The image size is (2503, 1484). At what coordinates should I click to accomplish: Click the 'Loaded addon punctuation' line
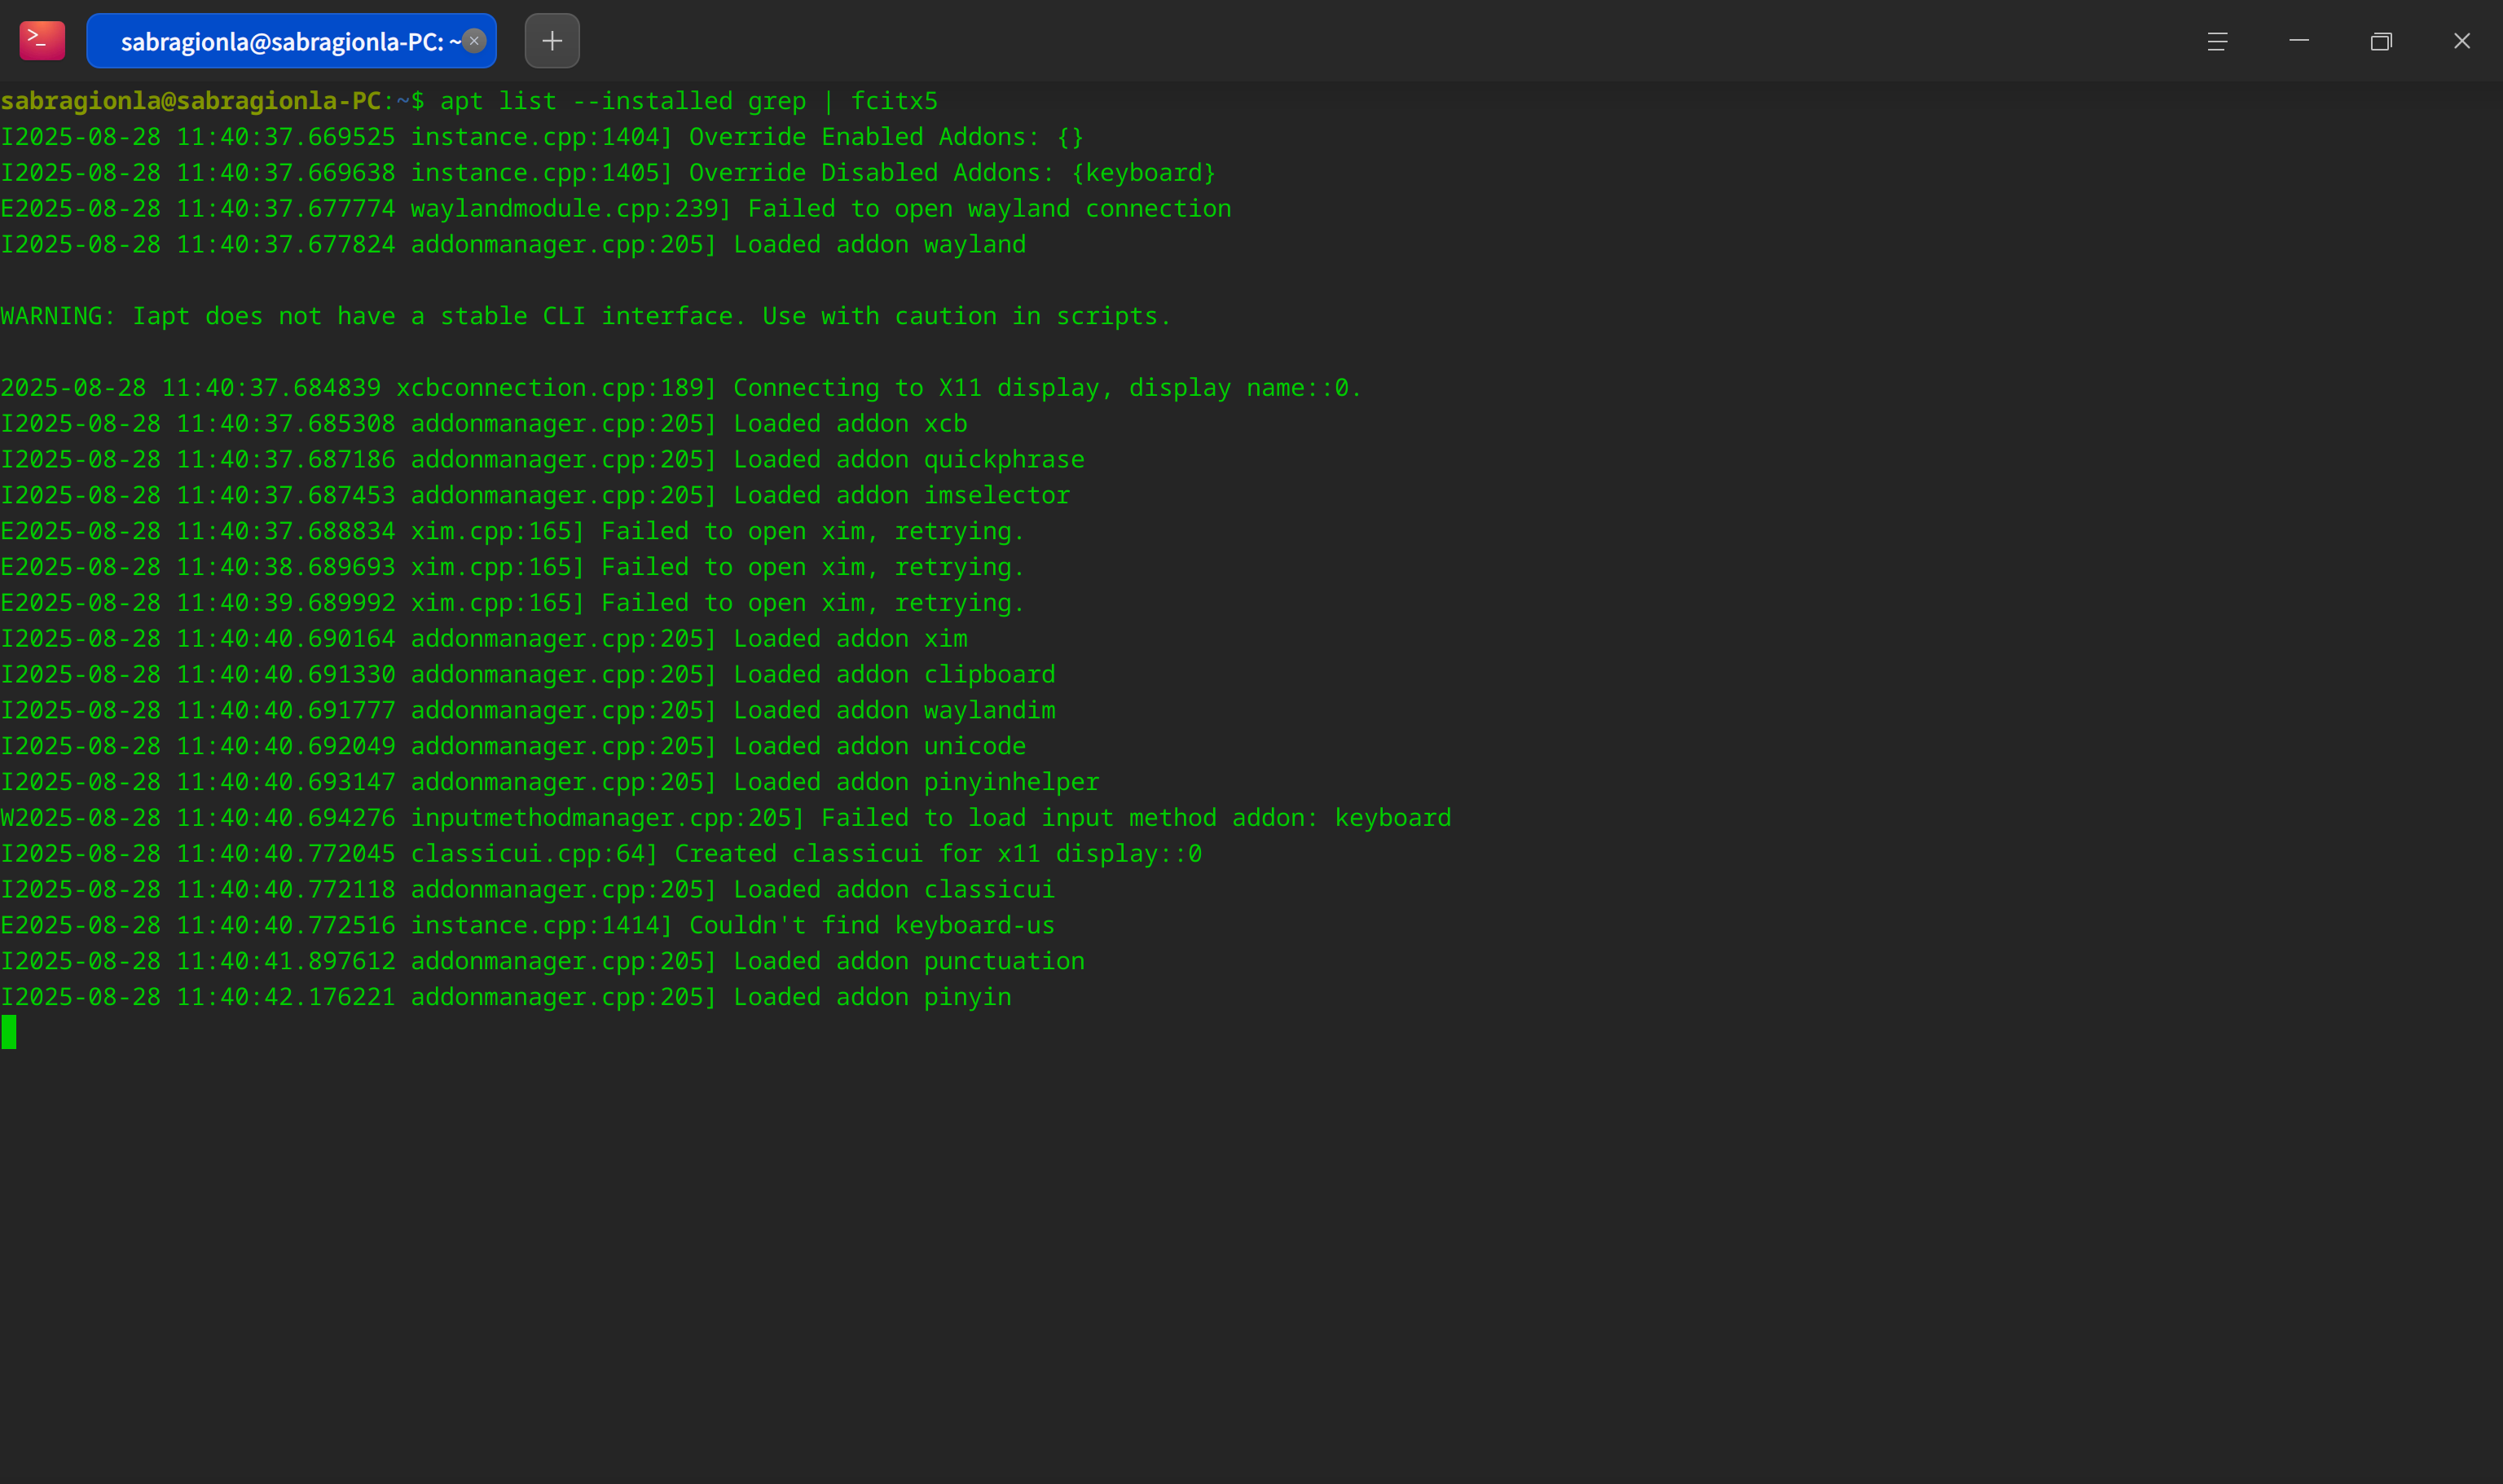(542, 962)
